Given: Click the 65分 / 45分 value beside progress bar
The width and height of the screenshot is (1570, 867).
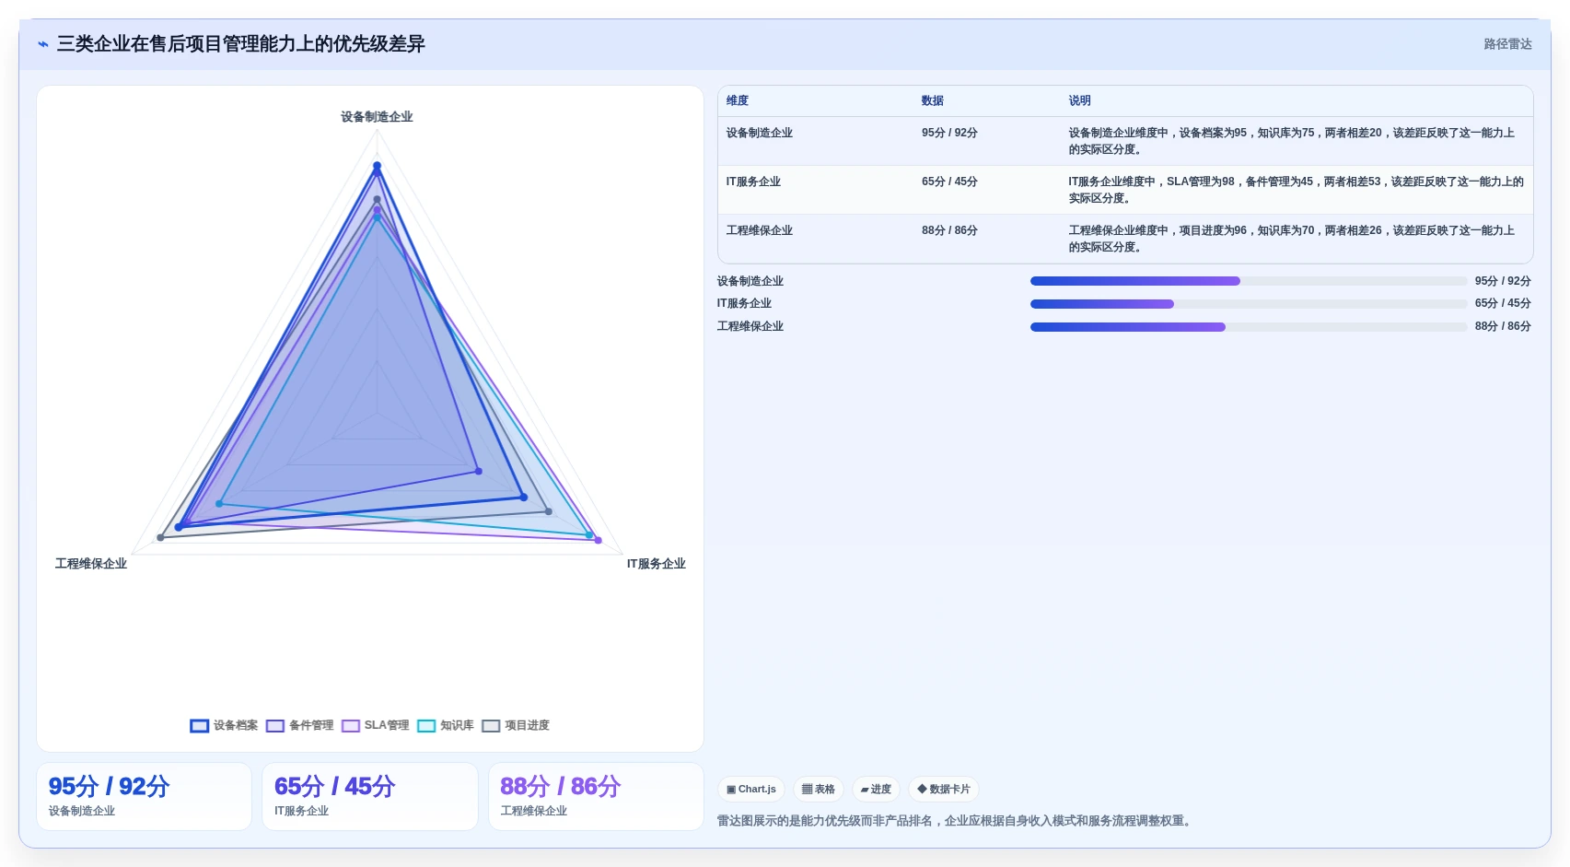Looking at the screenshot, I should [1503, 303].
